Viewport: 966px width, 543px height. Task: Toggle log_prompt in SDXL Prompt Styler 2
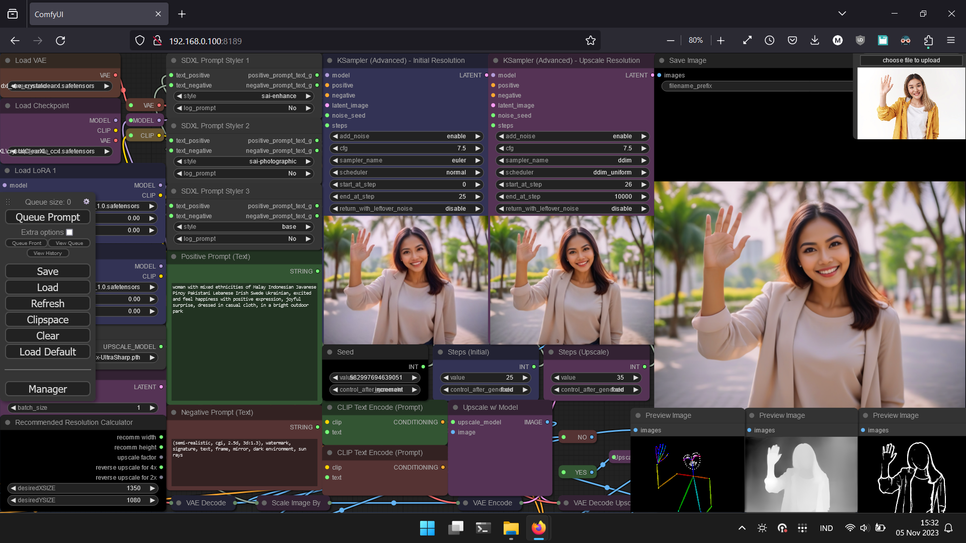pyautogui.click(x=244, y=173)
